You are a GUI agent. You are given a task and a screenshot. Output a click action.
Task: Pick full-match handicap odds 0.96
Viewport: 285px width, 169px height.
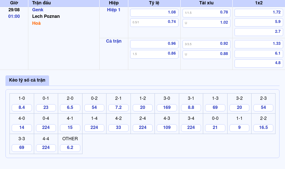click(154, 44)
